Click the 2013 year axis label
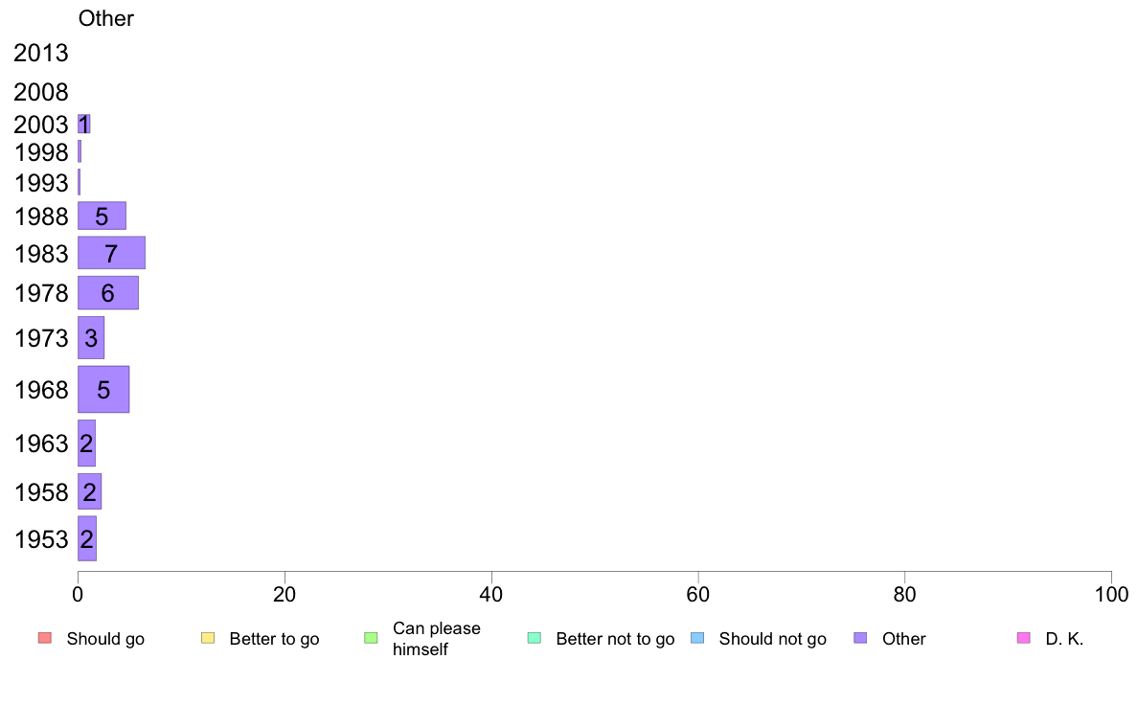This screenshot has width=1138, height=705. (40, 53)
